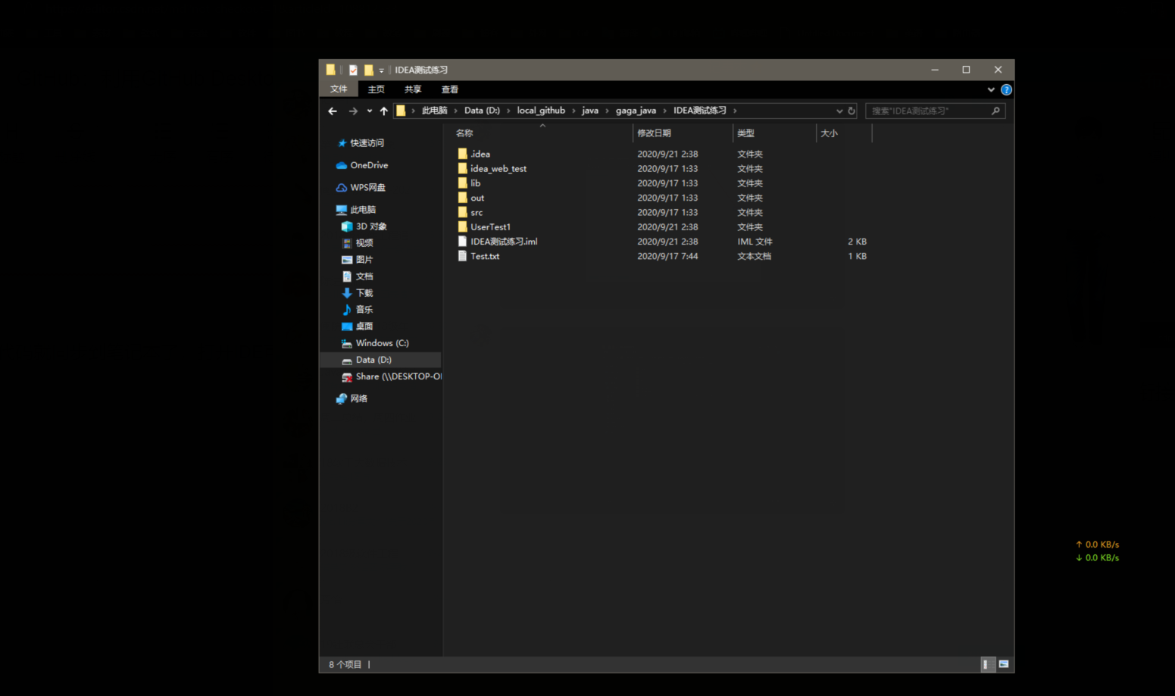Viewport: 1175px width, 696px height.
Task: Open Help using the blue question mark icon
Action: click(1006, 89)
